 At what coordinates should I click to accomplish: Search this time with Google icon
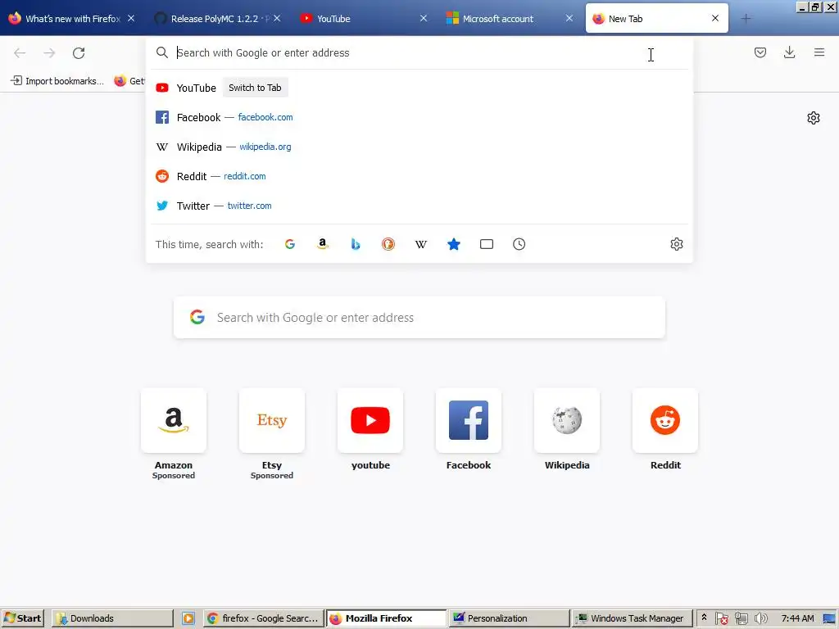290,244
